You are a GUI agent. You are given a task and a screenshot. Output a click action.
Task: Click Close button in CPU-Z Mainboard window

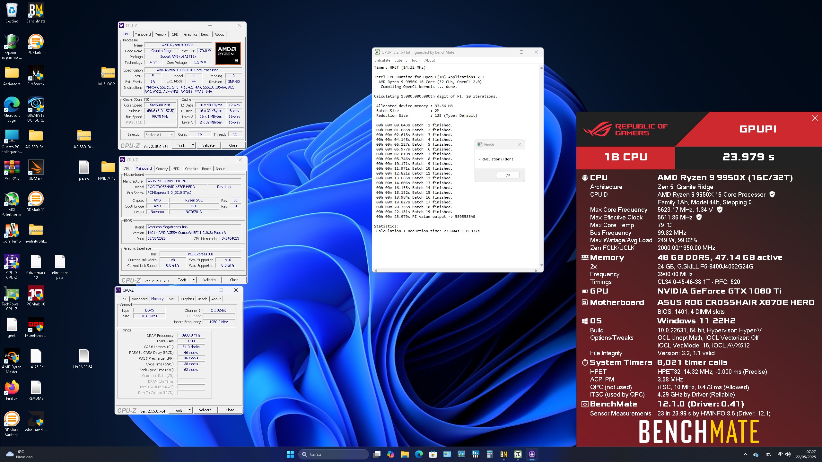tap(234, 280)
